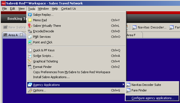Select Scribe Scripts... entry
The height and width of the screenshot is (103, 180).
pos(76,56)
